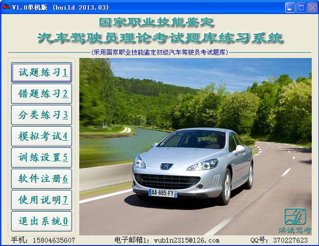Open 训练设置 training settings
The width and height of the screenshot is (319, 246).
[x=42, y=158]
